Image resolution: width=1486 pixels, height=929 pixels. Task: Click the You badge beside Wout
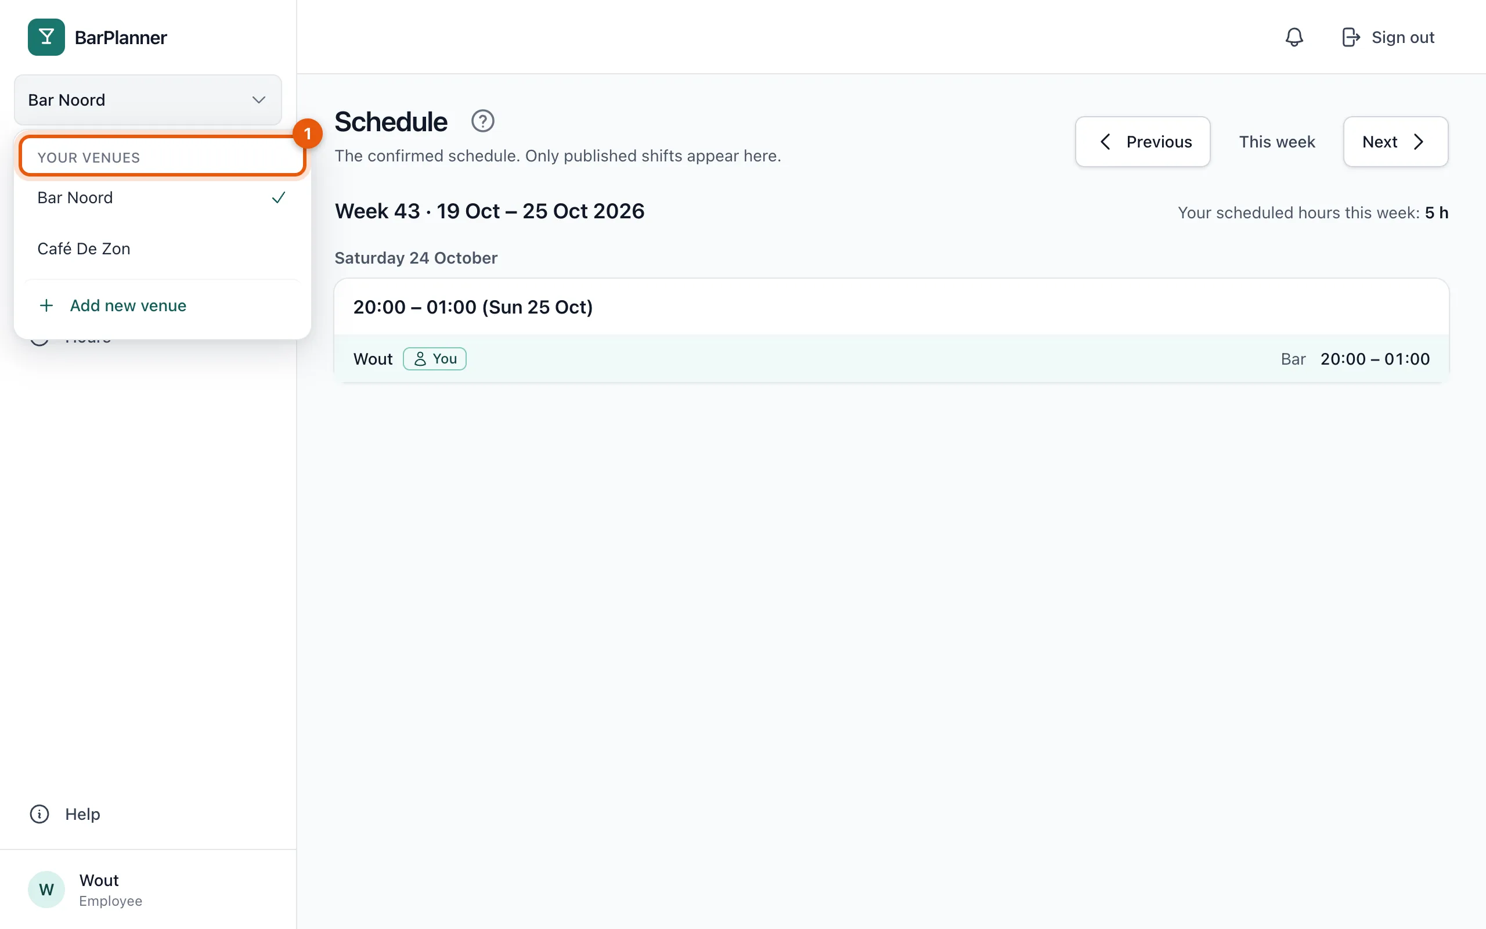[435, 359]
